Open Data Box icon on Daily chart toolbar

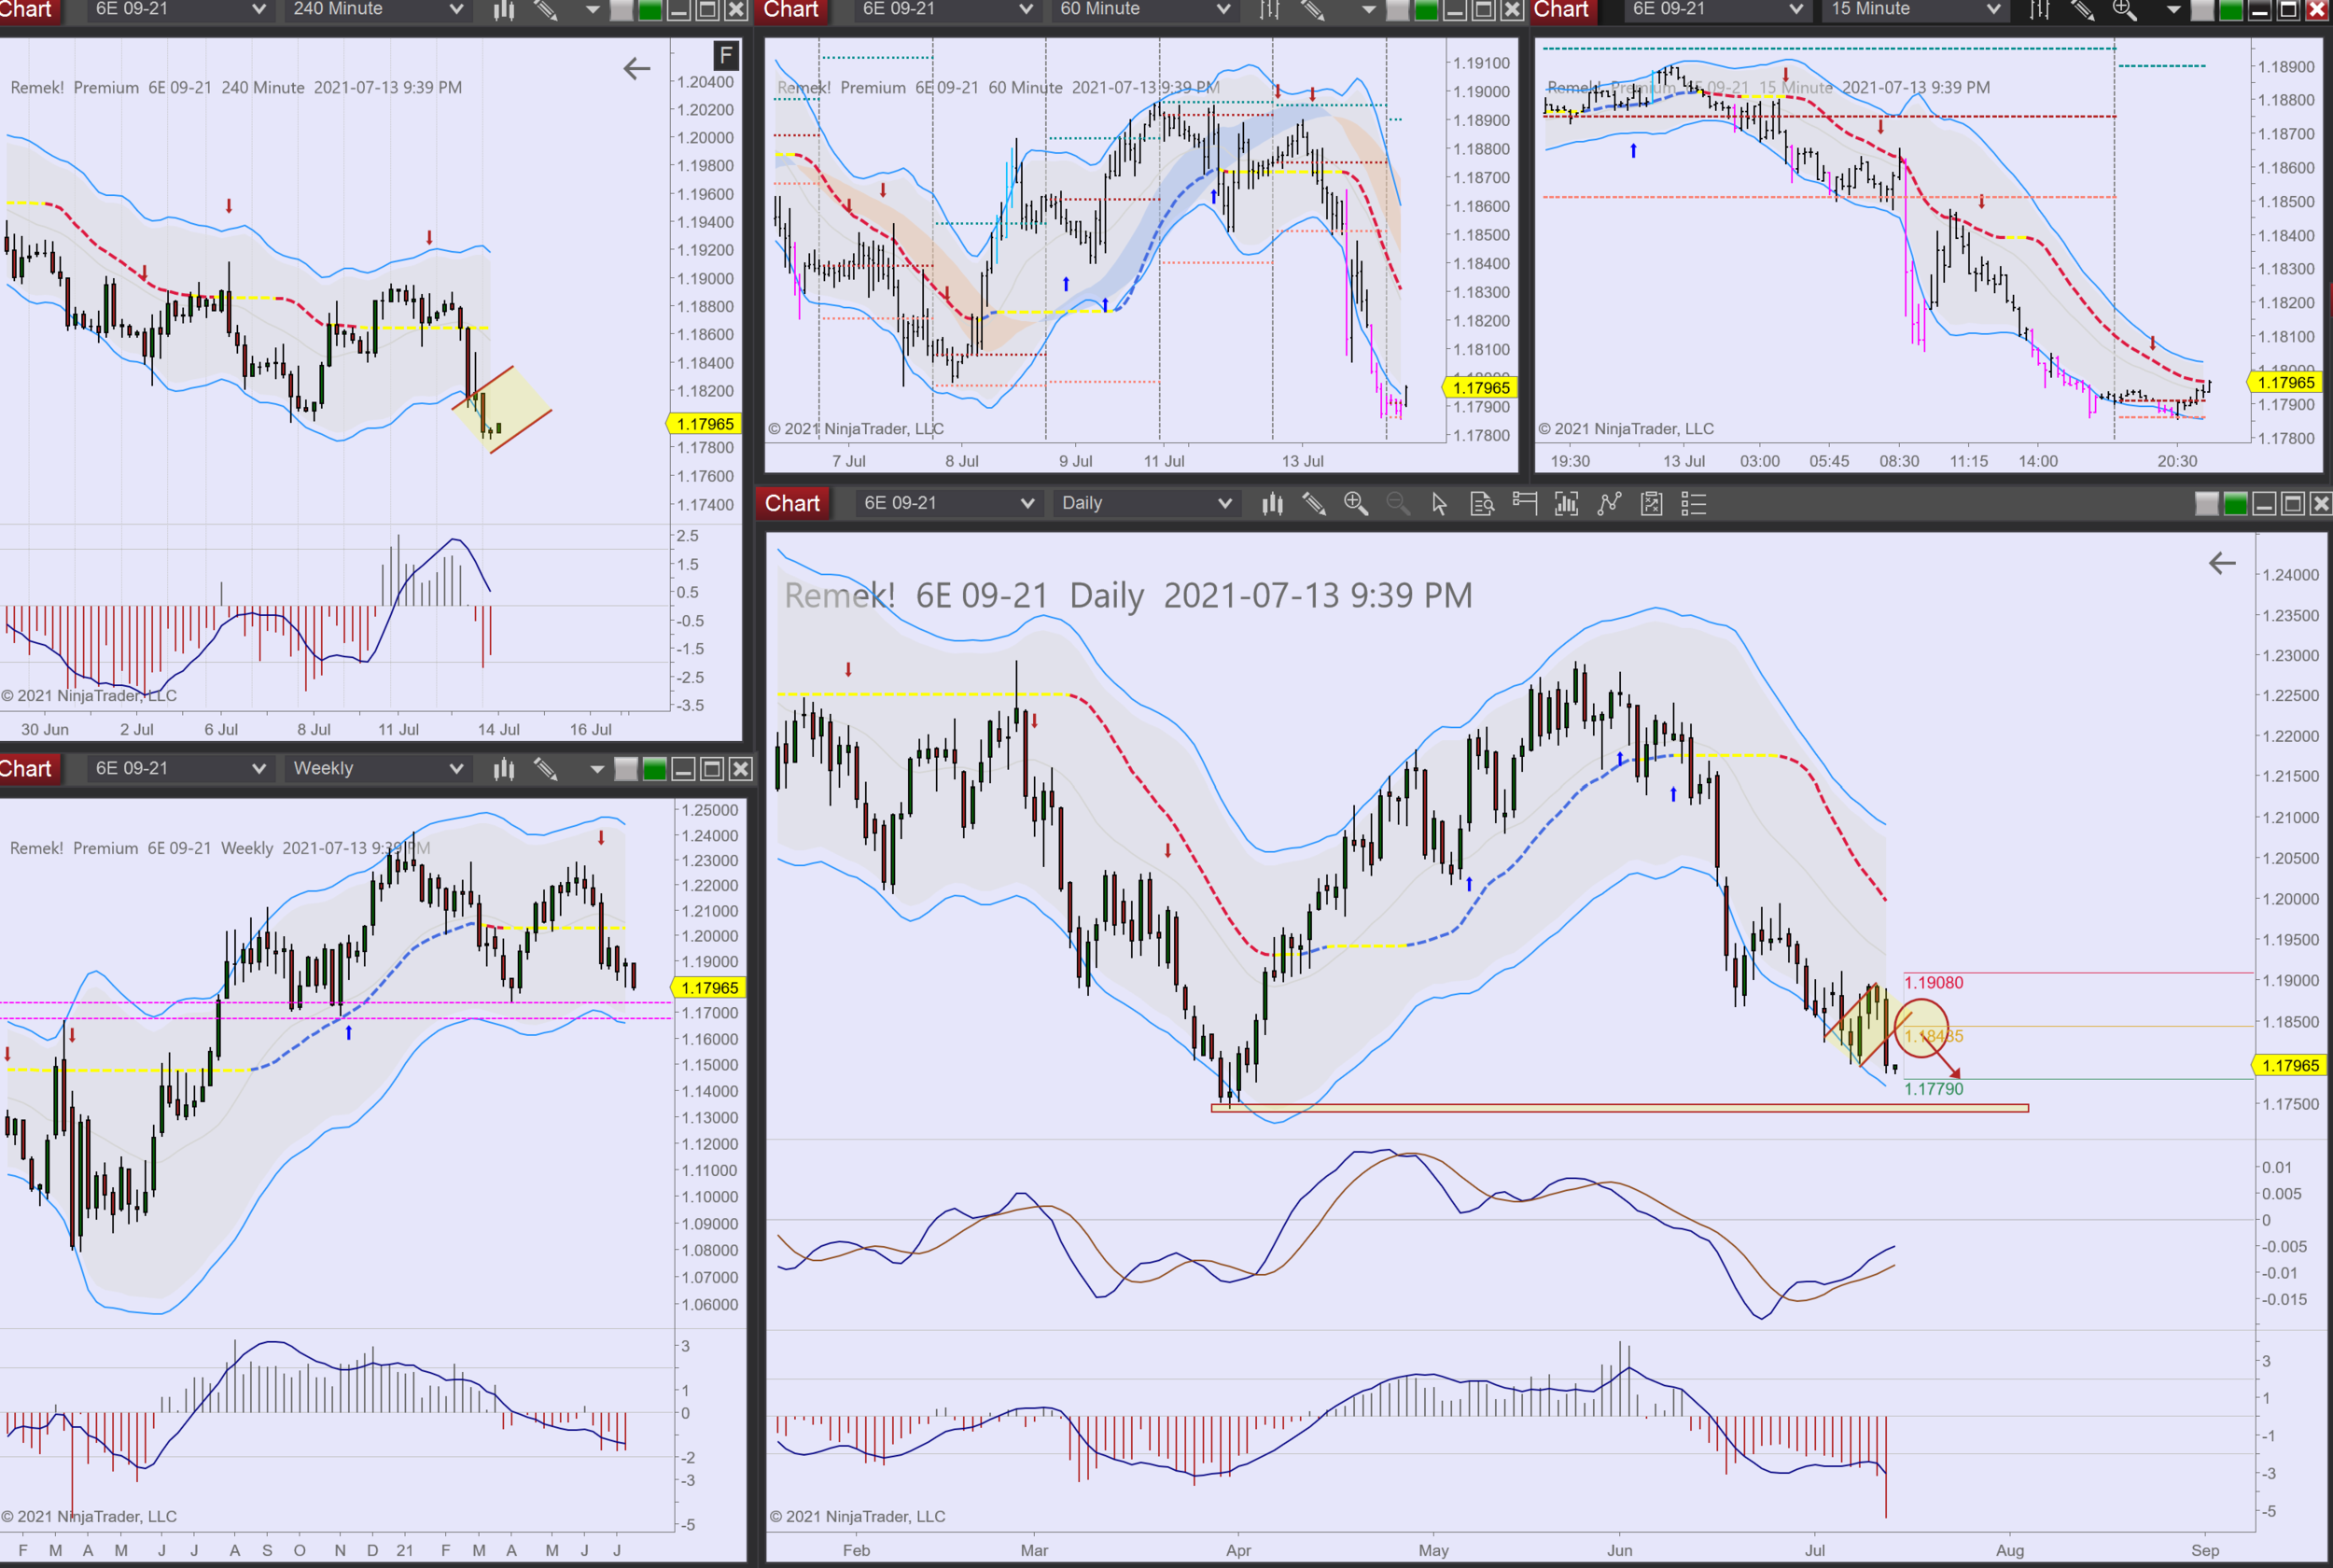pos(1482,504)
